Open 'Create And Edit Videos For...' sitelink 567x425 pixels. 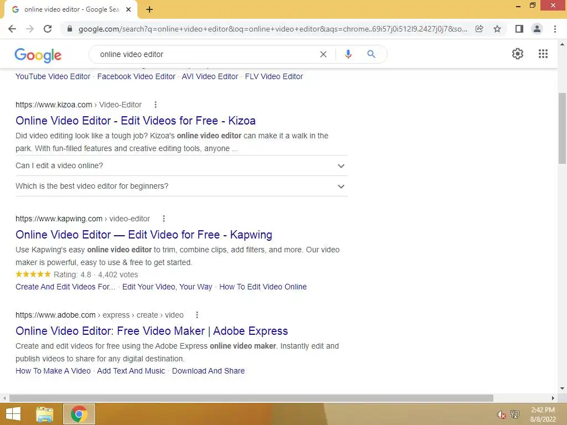click(x=65, y=287)
